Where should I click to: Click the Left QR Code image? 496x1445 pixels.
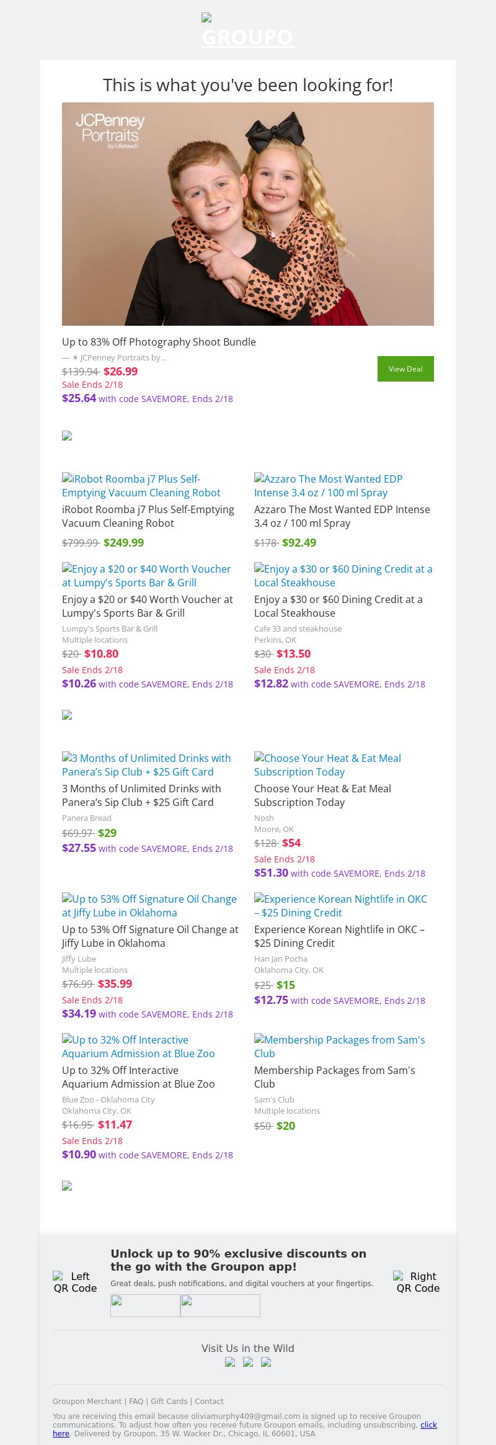click(x=75, y=1282)
